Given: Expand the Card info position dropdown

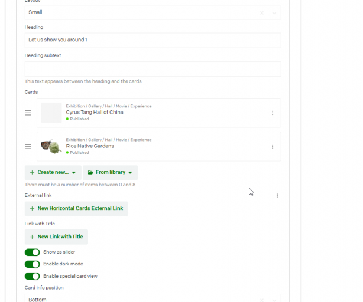Looking at the screenshot, I should (x=274, y=300).
